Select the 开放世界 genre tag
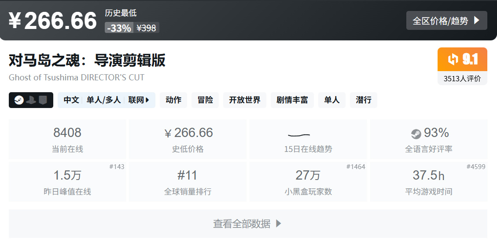 (x=245, y=100)
